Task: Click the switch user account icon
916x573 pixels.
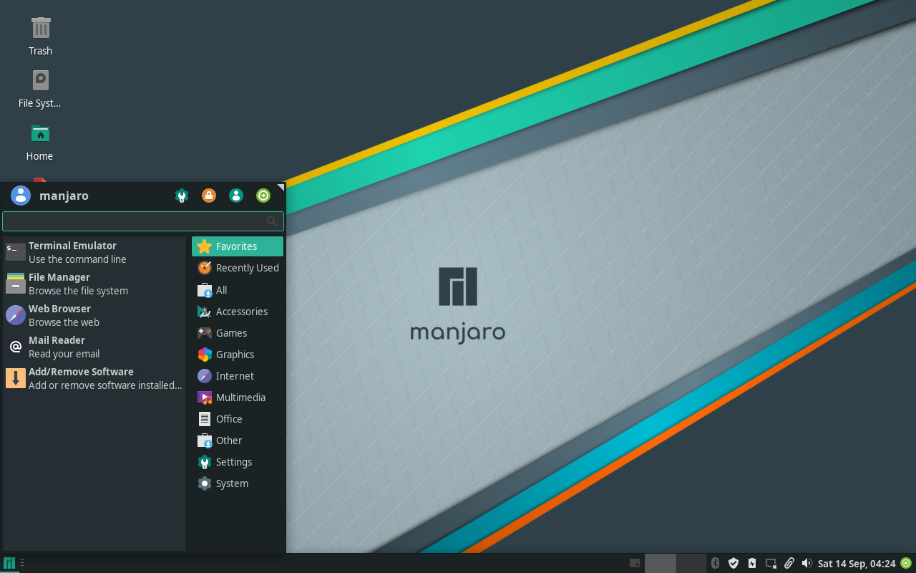Action: (235, 195)
